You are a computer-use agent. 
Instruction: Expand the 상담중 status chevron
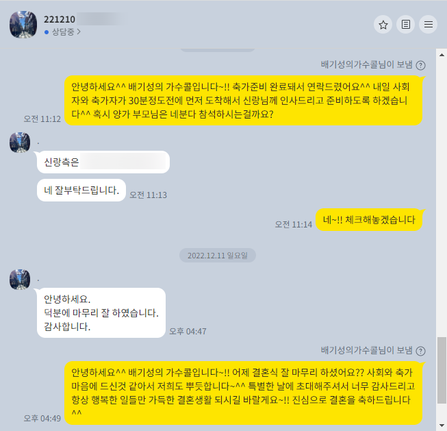point(79,32)
